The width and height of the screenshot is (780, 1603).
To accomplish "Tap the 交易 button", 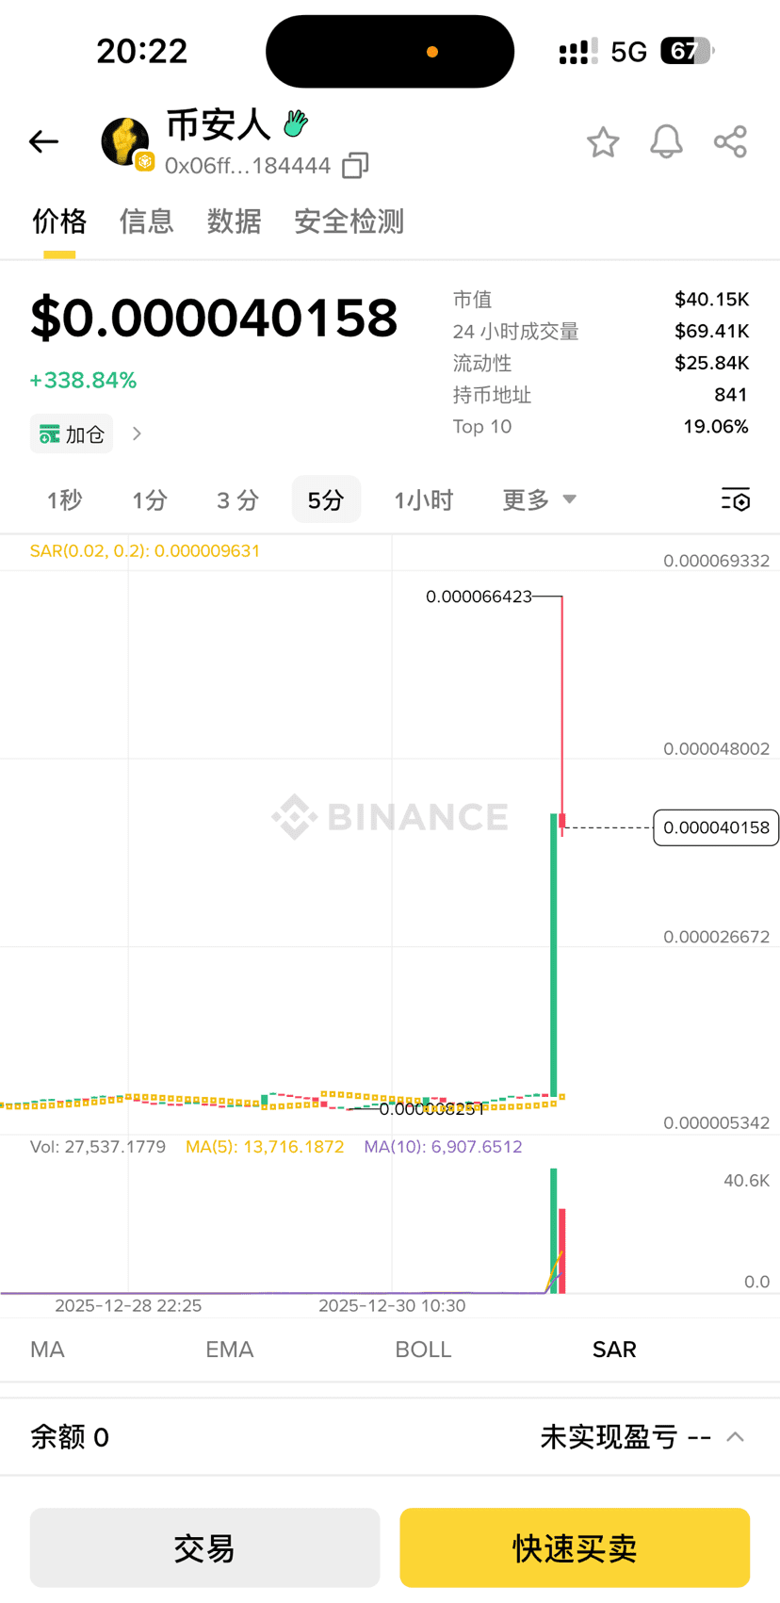I will point(204,1547).
